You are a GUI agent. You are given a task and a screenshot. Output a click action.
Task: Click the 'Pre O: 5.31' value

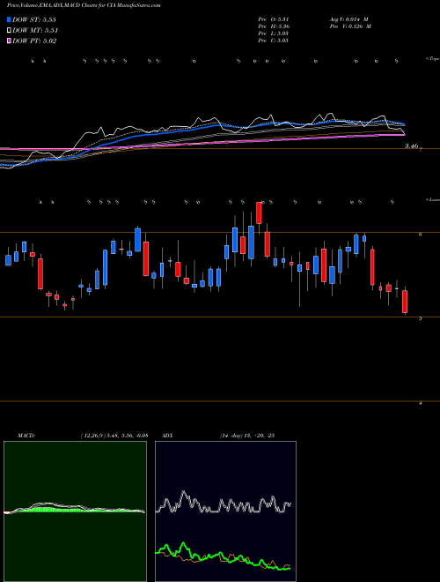pos(274,19)
